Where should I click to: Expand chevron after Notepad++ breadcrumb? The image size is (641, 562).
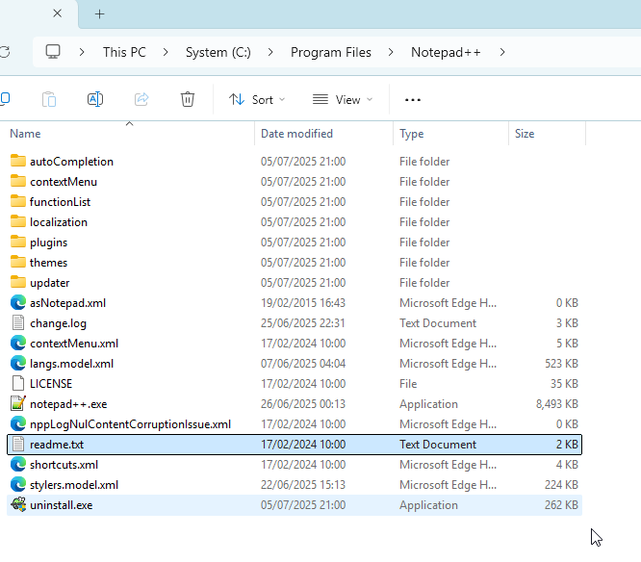tap(502, 52)
